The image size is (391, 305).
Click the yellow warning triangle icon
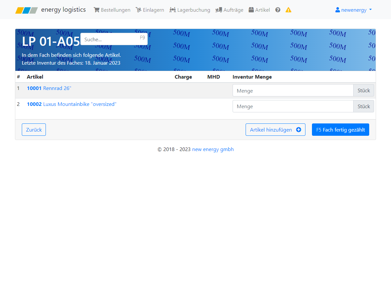coord(289,10)
